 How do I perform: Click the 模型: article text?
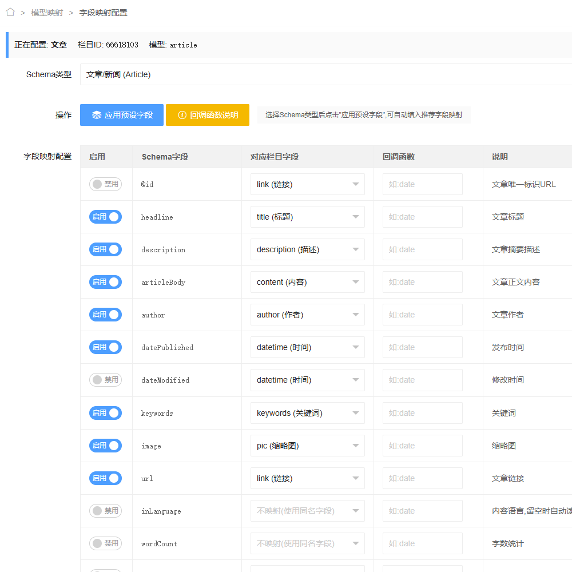pyautogui.click(x=173, y=45)
